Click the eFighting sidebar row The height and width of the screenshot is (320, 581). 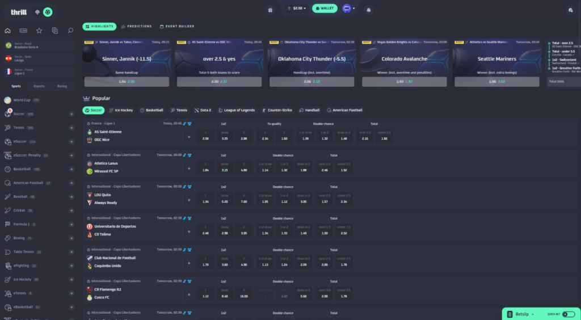(39, 266)
